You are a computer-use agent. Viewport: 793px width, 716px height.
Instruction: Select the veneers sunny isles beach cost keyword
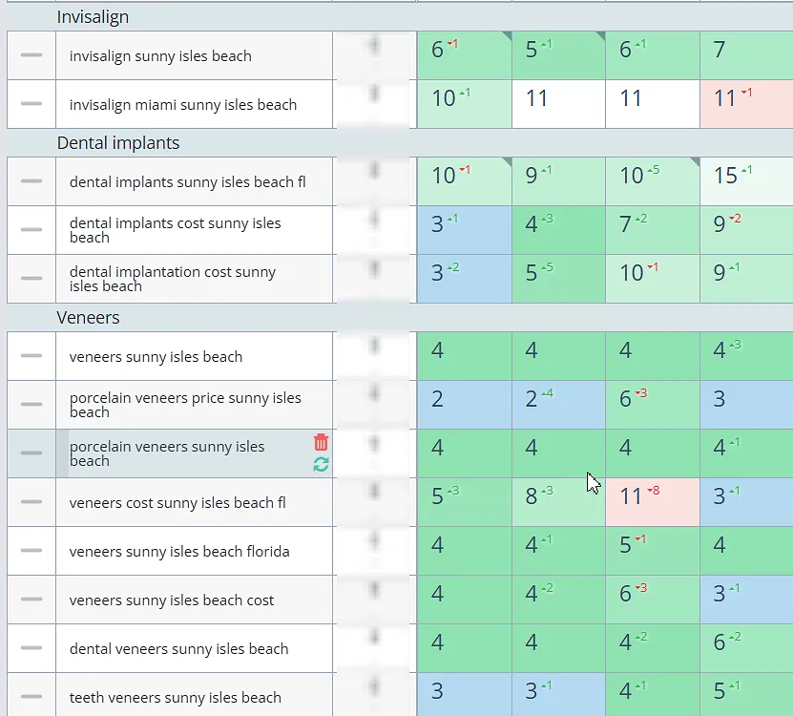click(171, 600)
